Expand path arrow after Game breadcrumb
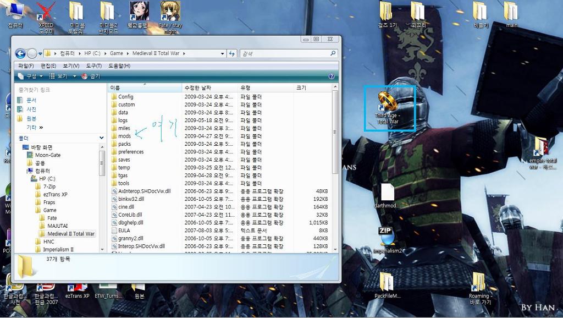563x318 pixels. (128, 53)
